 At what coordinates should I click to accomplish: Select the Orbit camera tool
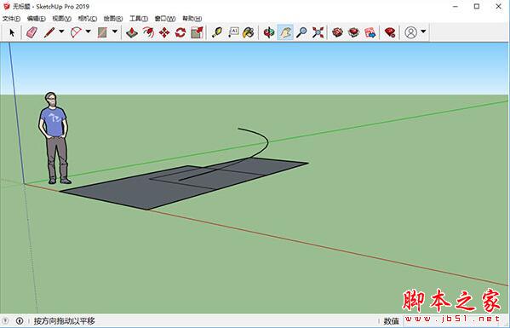(269, 32)
